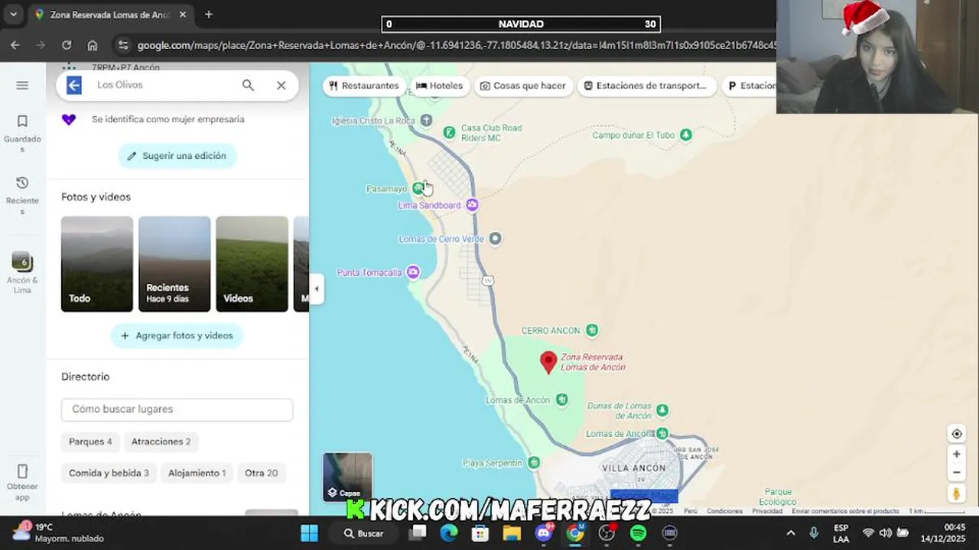Image resolution: width=979 pixels, height=550 pixels.
Task: Click Lomas de Cerro Verde marker
Action: point(495,239)
